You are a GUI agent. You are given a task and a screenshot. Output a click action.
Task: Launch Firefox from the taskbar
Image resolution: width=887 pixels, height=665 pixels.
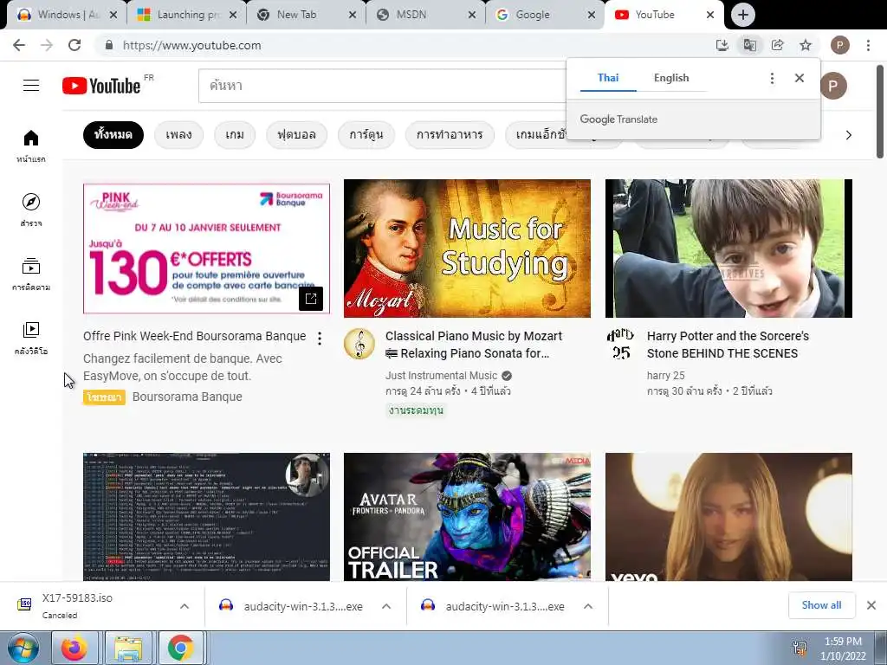coord(74,648)
